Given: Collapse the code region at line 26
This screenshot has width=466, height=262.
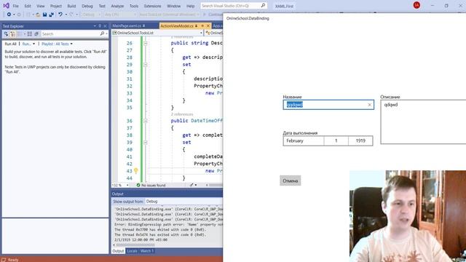Looking at the screenshot, I should tap(146, 43).
